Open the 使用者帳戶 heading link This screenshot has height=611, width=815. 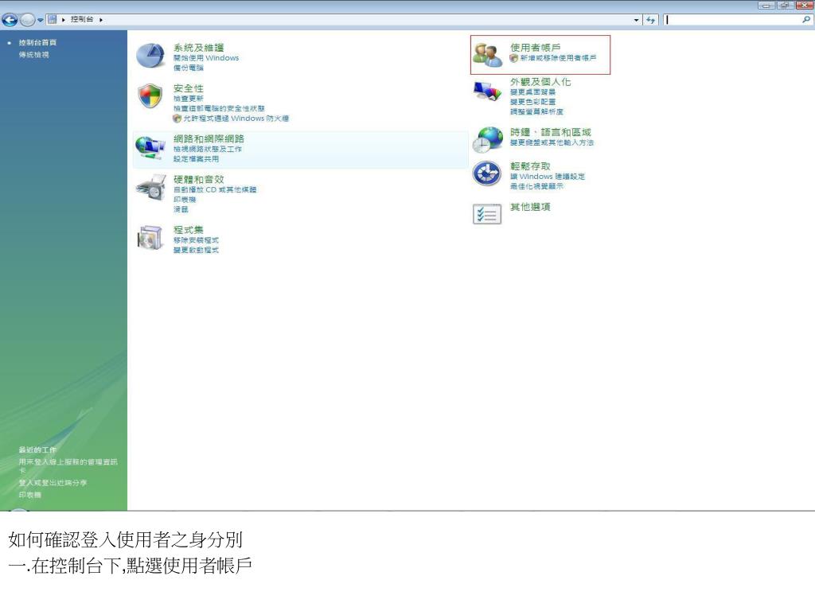(536, 48)
